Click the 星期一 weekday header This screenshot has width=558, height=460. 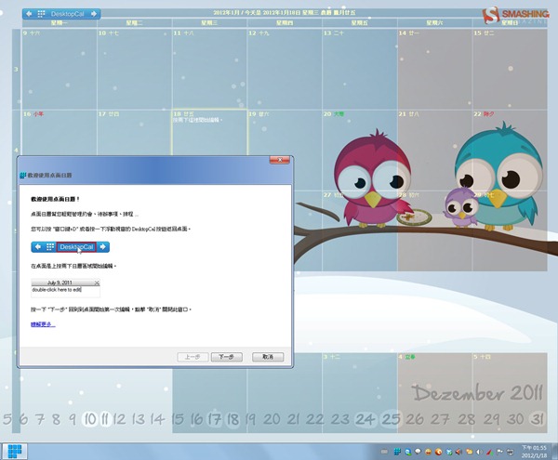[60, 23]
